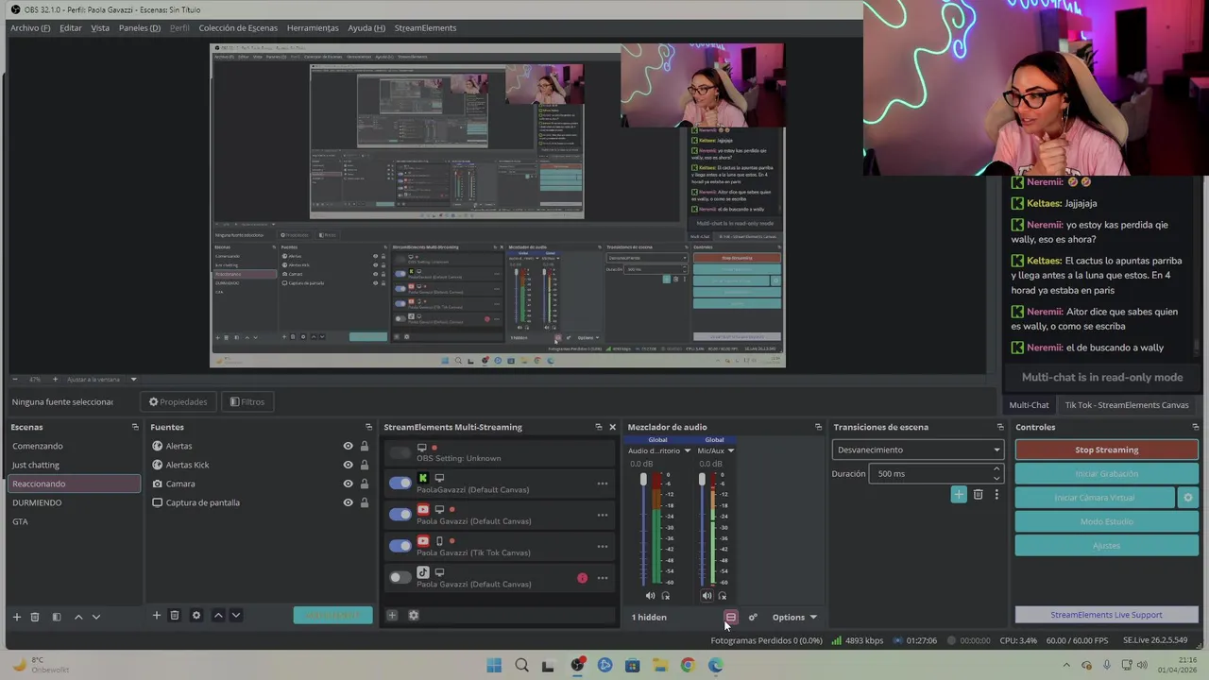Open Multi-Streaming settings gear icon
This screenshot has height=680, width=1209.
point(414,615)
